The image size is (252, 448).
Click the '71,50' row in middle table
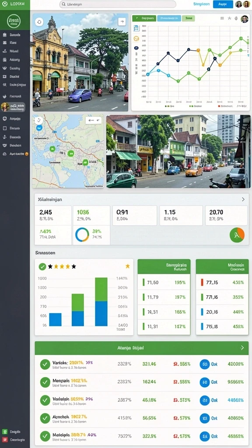click(164, 283)
